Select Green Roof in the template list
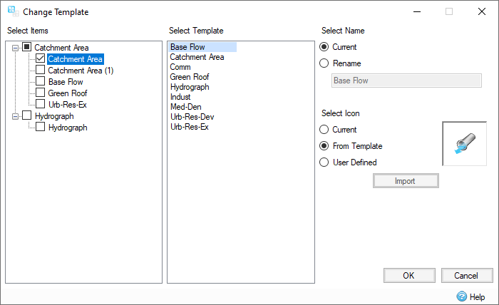 190,77
